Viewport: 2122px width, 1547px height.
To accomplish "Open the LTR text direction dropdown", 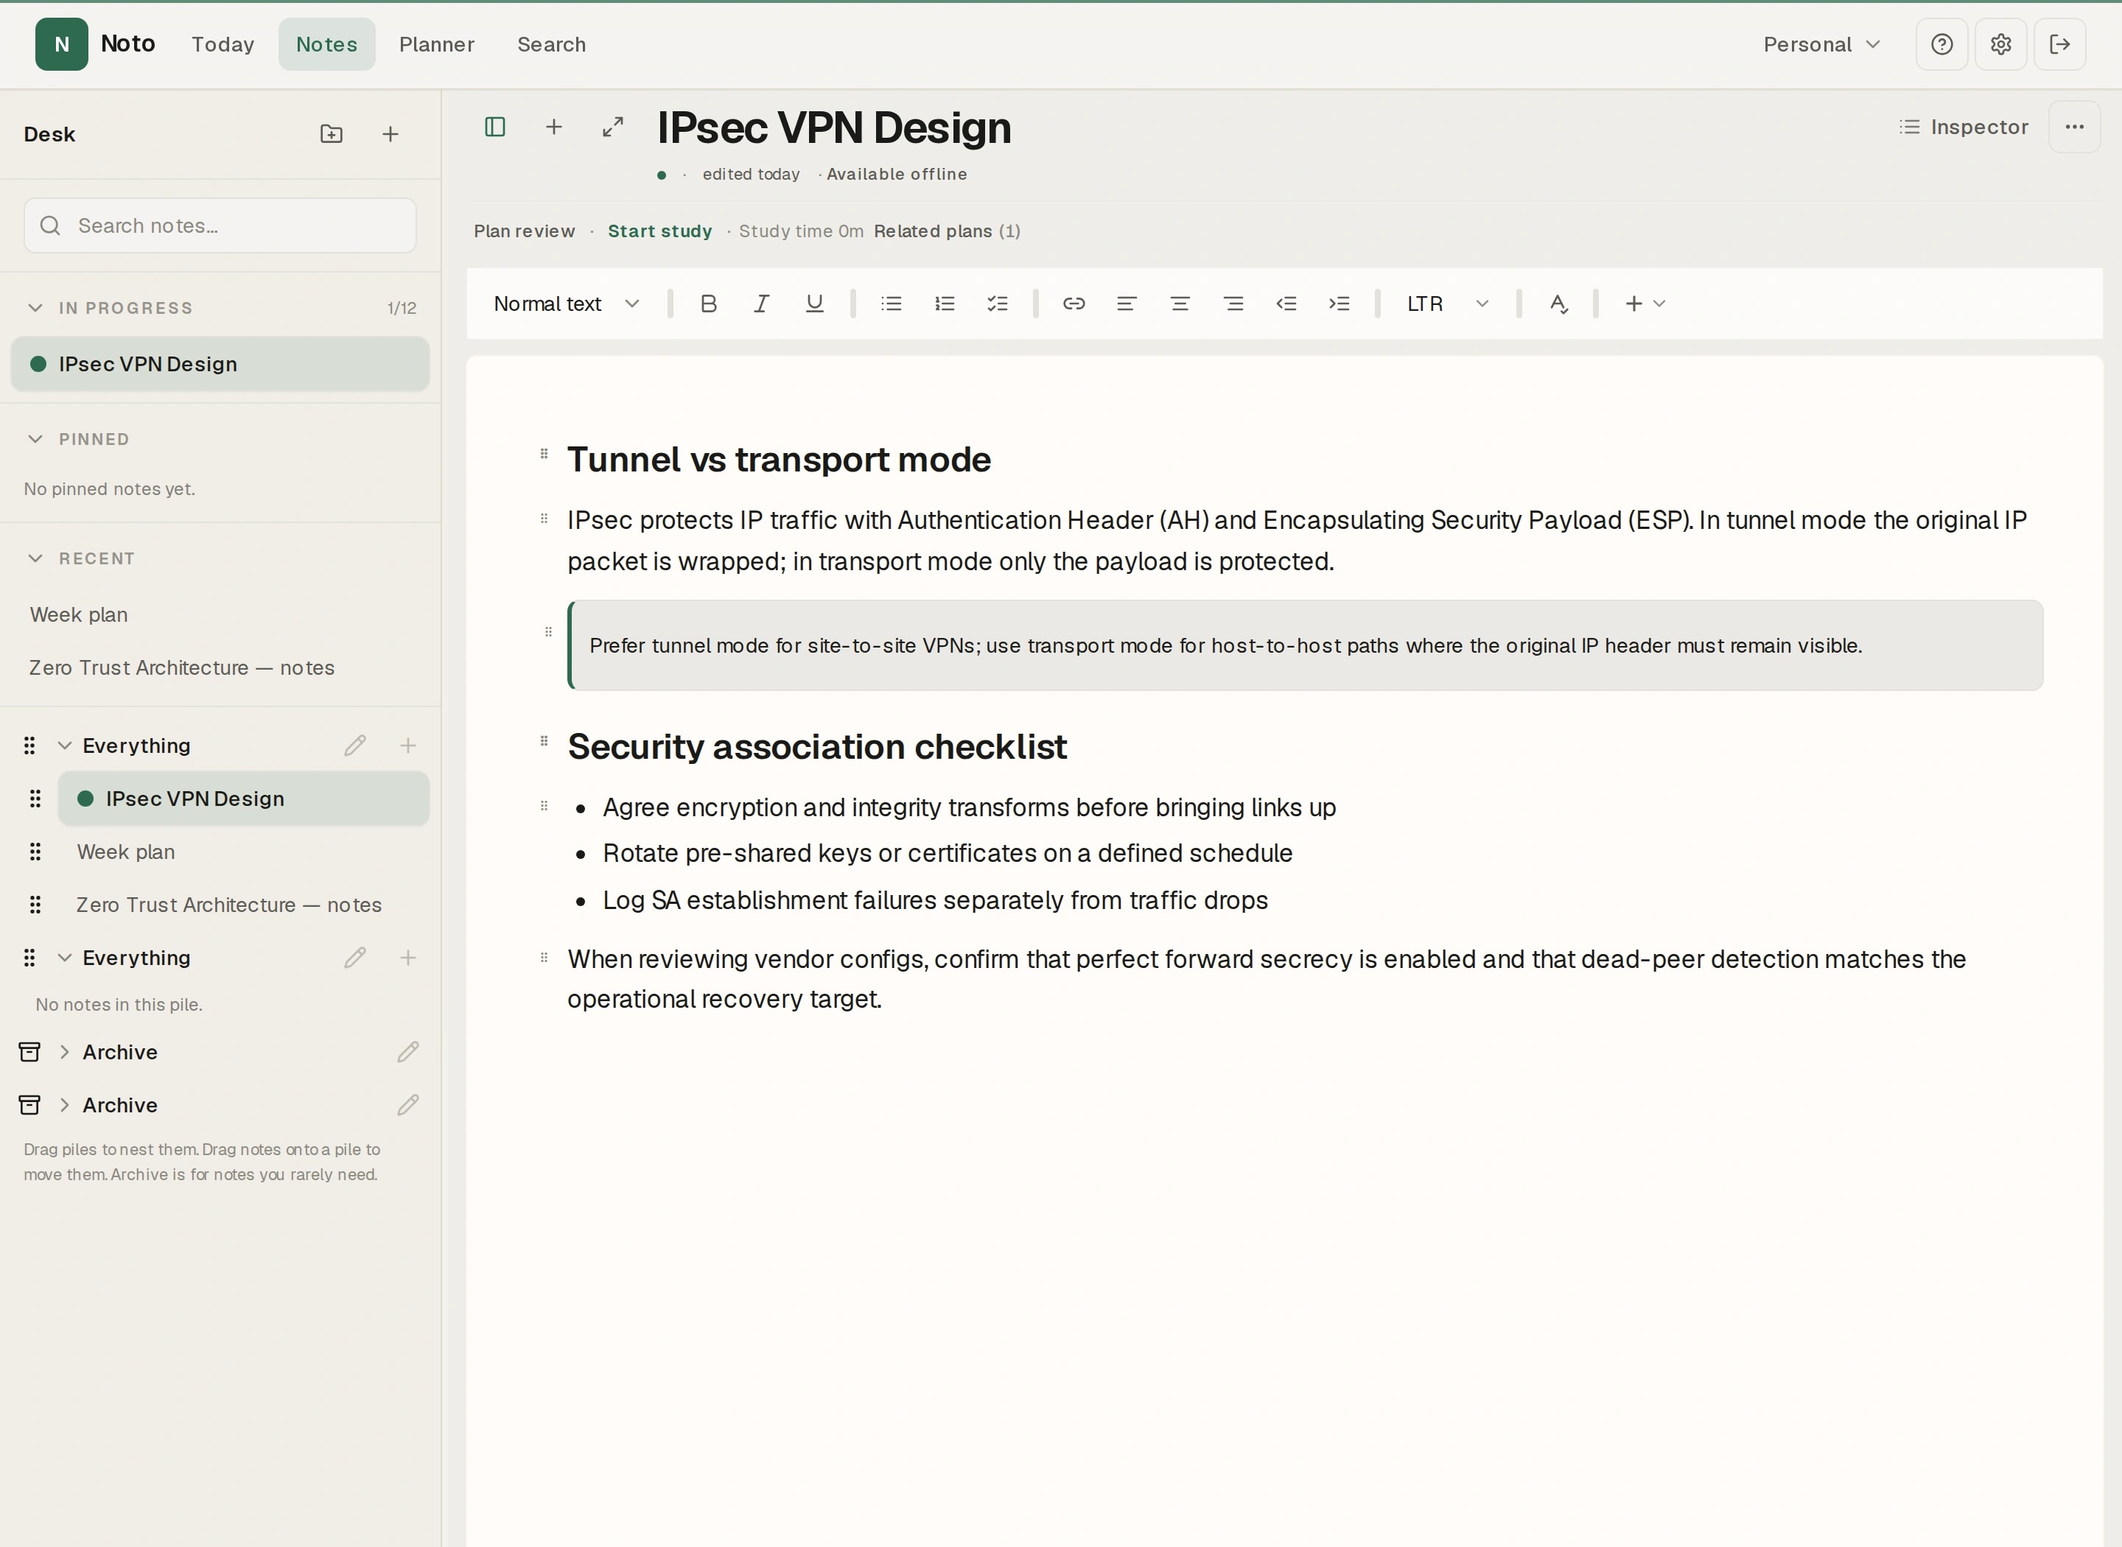I will (x=1448, y=304).
